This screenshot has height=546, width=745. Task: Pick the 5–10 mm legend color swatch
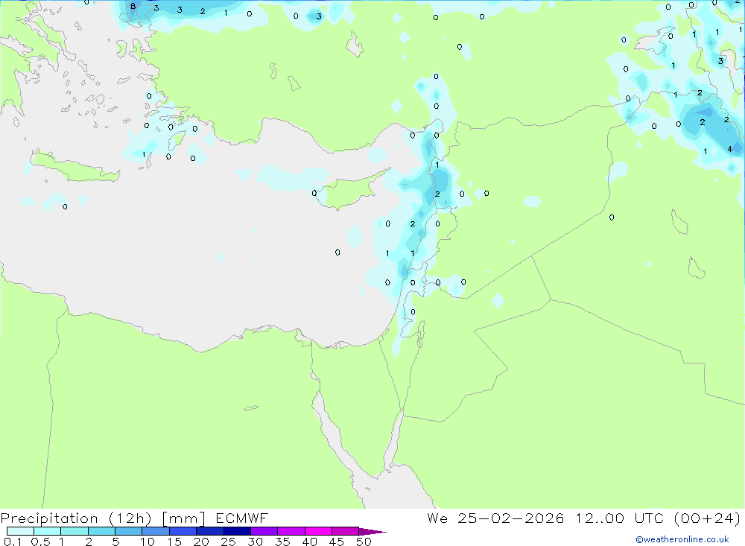tap(129, 531)
